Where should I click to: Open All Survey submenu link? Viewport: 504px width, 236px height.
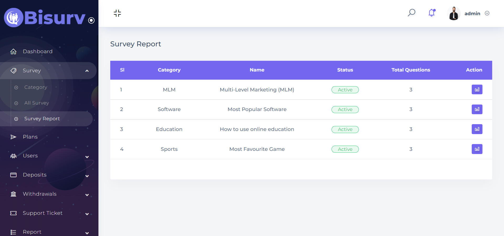tap(36, 103)
